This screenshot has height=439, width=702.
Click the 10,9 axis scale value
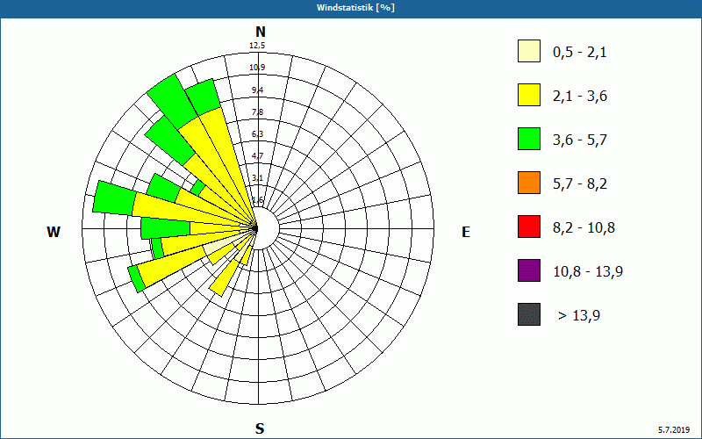coord(257,68)
